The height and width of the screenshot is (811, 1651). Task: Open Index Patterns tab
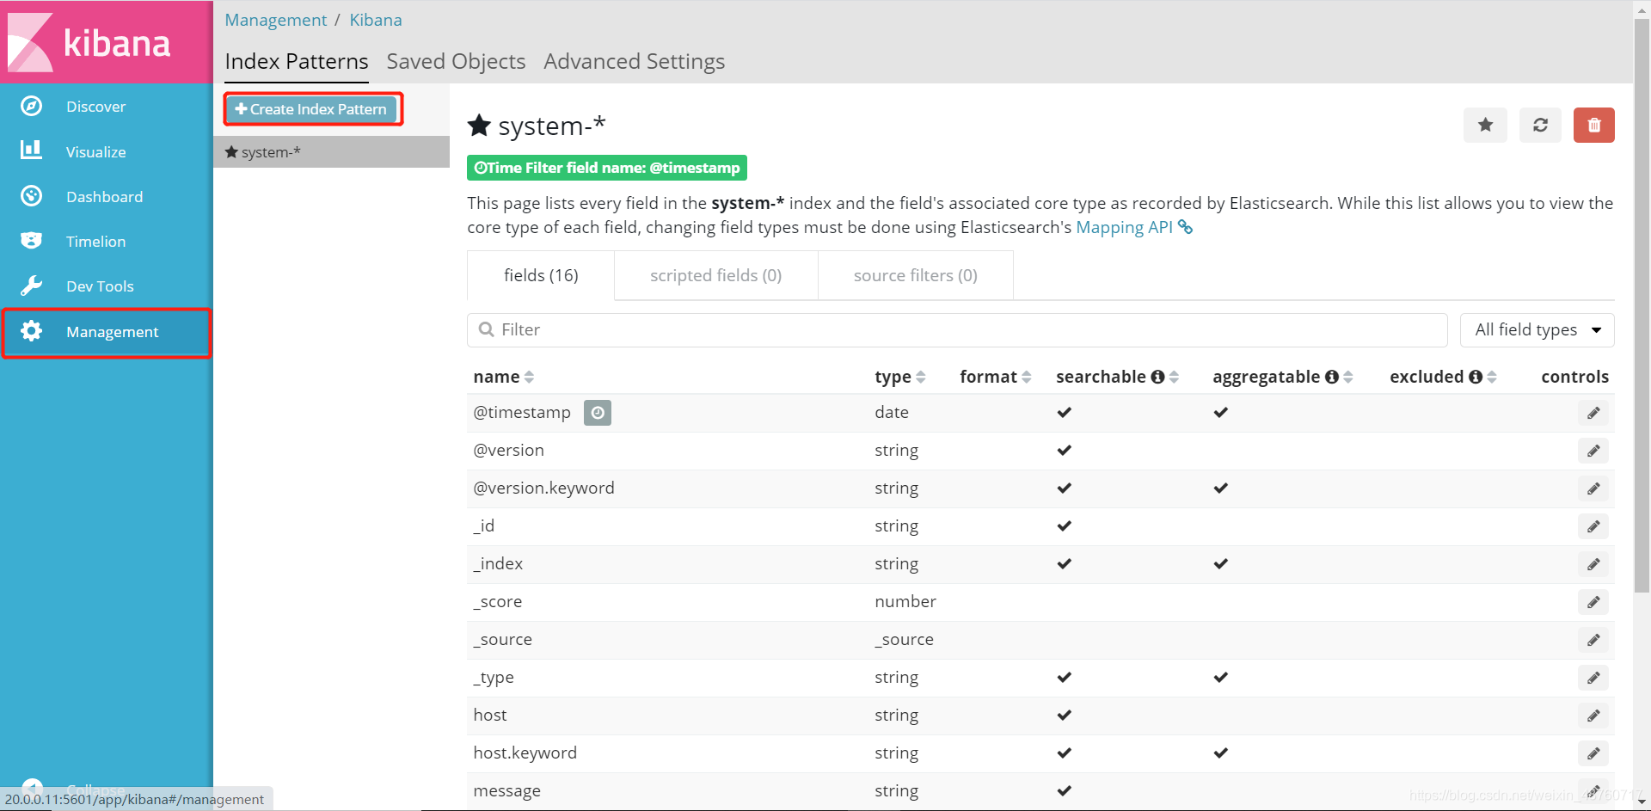click(297, 62)
